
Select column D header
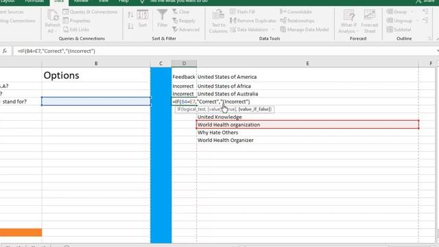[184, 64]
